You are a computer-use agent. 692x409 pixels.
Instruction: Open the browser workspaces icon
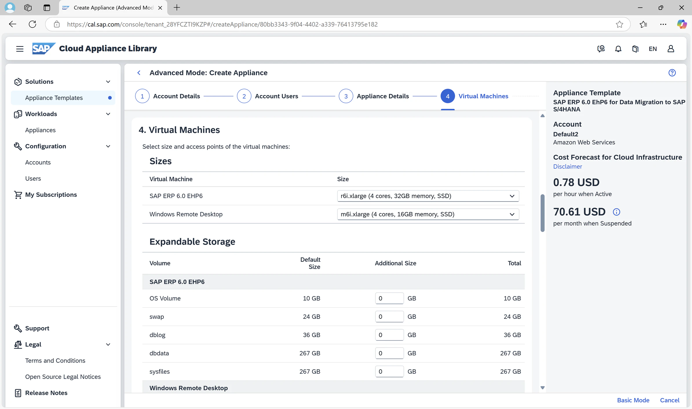click(28, 8)
